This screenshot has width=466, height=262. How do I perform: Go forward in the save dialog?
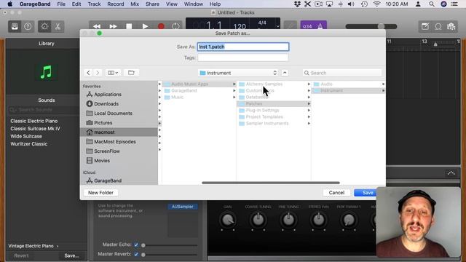pyautogui.click(x=97, y=73)
